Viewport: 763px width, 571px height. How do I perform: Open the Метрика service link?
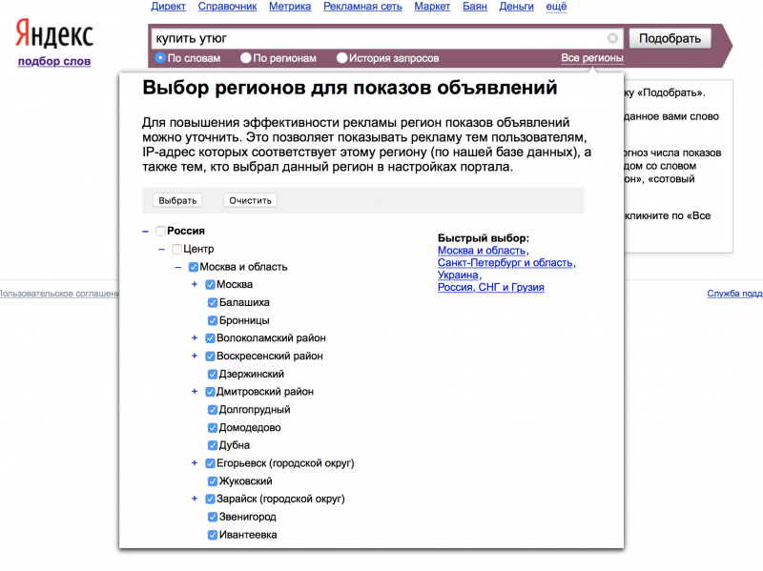click(290, 7)
